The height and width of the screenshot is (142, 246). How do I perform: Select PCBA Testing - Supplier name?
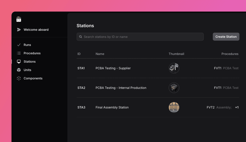[113, 68]
